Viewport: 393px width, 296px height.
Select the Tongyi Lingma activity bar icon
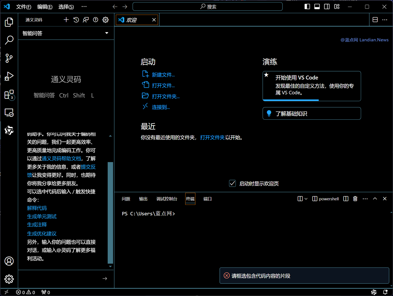(x=9, y=130)
